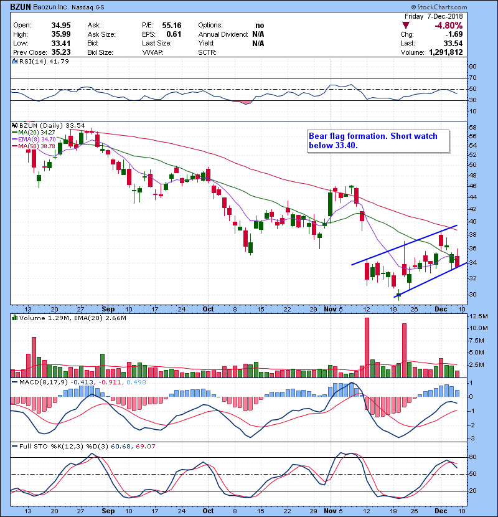Screen dimensions: 498x517
Task: Click the Sep label on bottom stochastic axis
Action: click(108, 511)
